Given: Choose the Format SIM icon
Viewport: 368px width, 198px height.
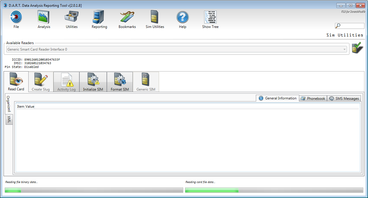Looking at the screenshot, I should (x=120, y=79).
